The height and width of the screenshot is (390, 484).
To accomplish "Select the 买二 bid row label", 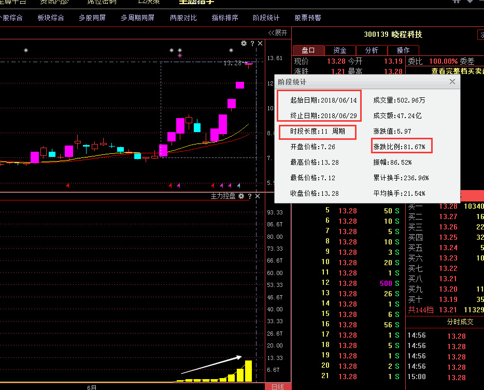I will click(x=416, y=216).
